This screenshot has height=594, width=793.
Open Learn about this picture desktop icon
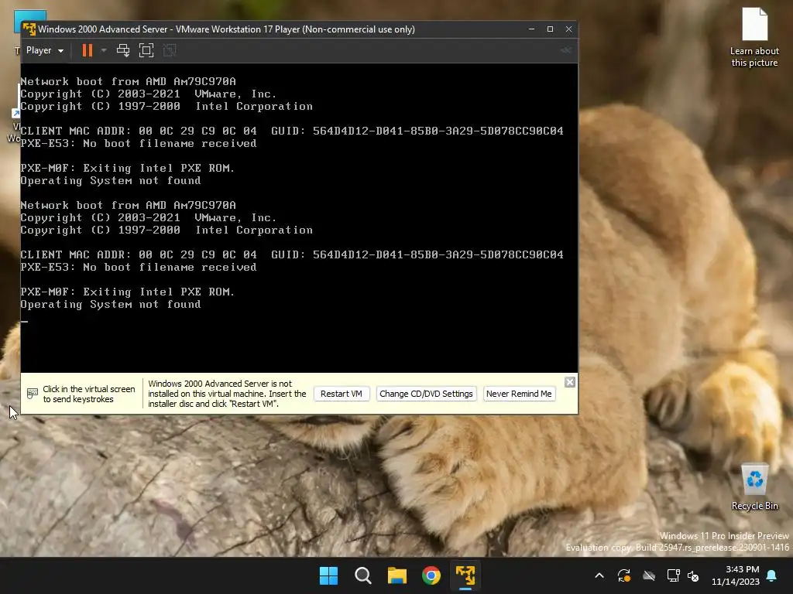[754, 37]
